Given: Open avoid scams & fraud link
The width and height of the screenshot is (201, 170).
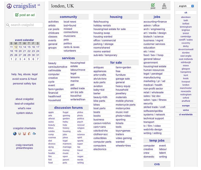Looking at the screenshot, I should pos(24,79).
